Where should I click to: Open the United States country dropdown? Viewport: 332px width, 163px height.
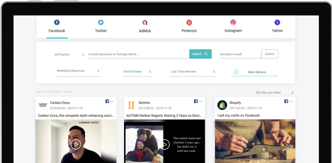click(x=137, y=72)
